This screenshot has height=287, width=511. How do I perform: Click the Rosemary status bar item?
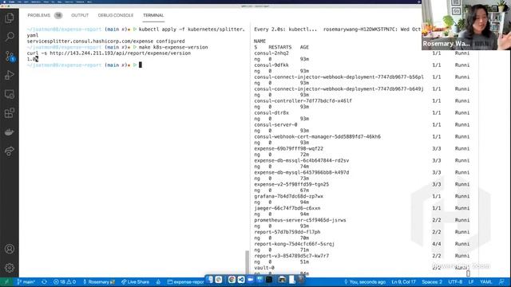pyautogui.click(x=99, y=282)
